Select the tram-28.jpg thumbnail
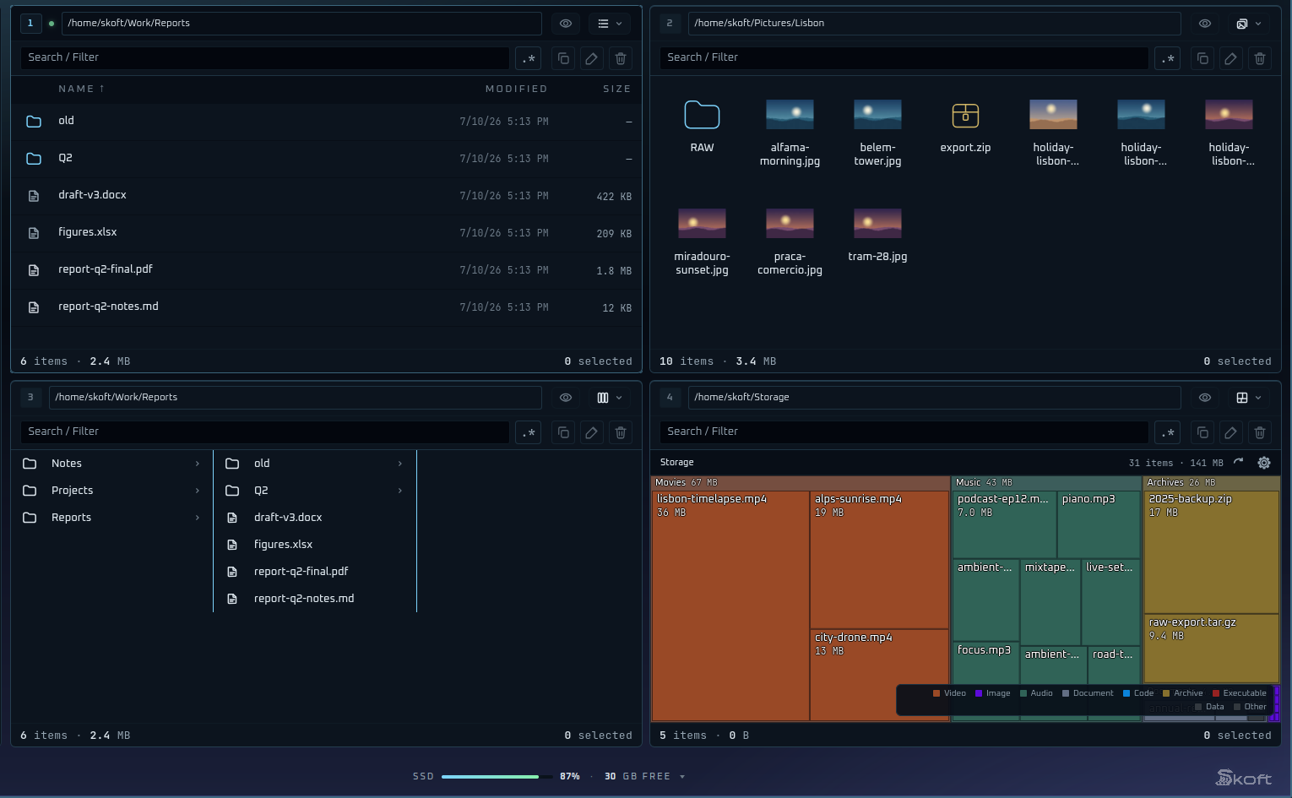The image size is (1292, 798). point(877,224)
